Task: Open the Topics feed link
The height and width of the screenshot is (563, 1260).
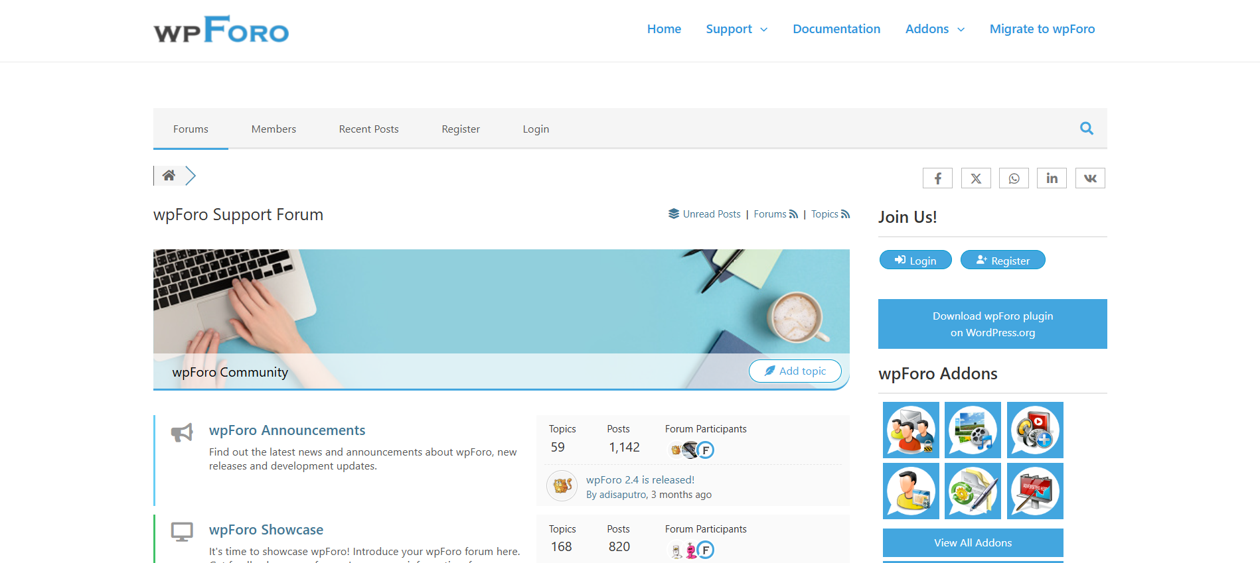Action: point(825,214)
